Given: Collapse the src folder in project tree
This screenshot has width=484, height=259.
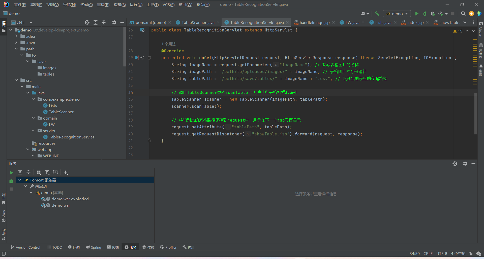Looking at the screenshot, I should 16,80.
